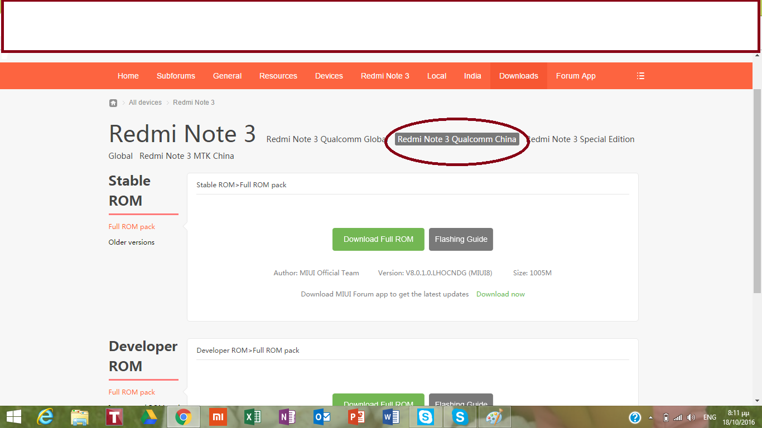
Task: Open Word from the taskbar
Action: coord(391,417)
